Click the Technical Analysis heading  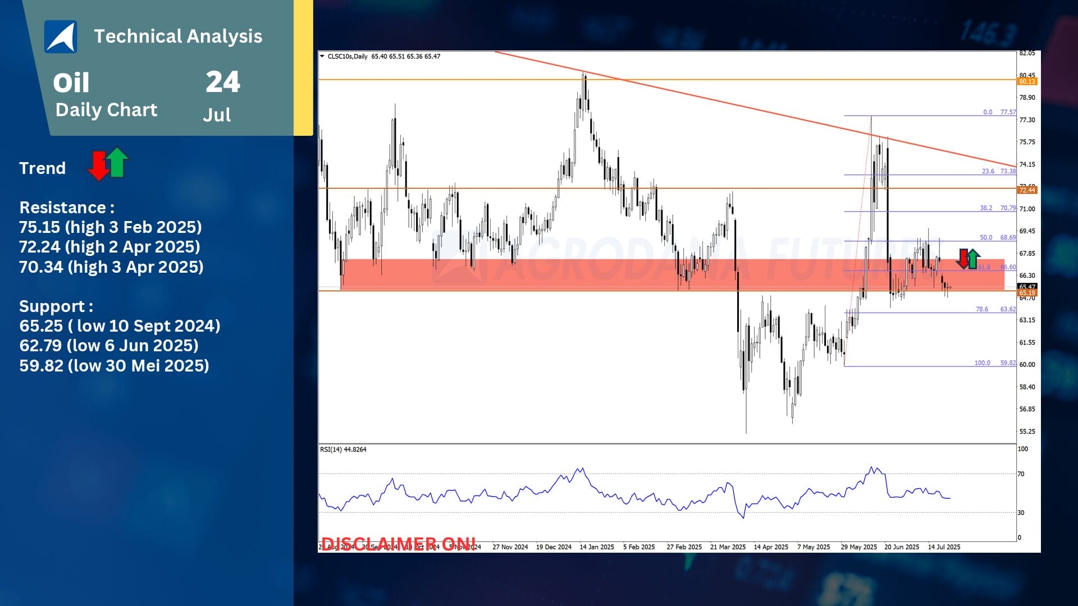(178, 36)
